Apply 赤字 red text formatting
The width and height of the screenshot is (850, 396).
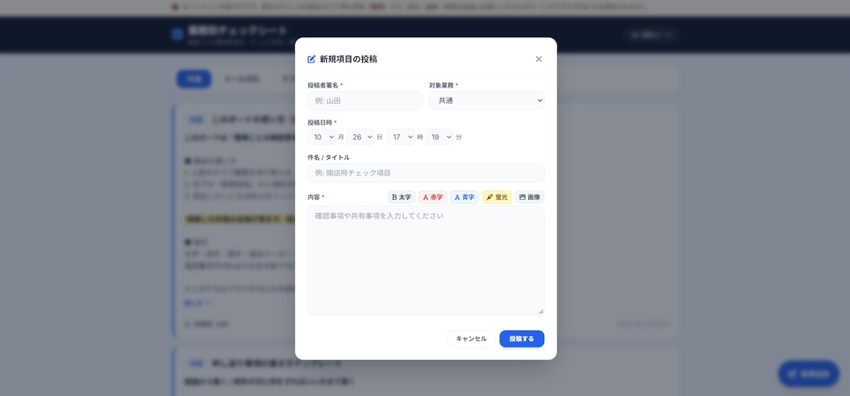[x=433, y=197]
